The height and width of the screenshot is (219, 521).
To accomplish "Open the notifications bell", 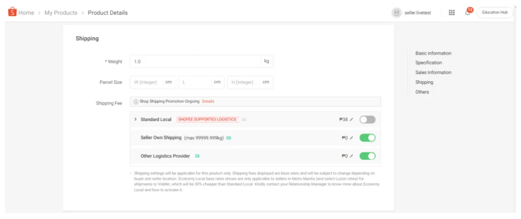I will click(x=467, y=13).
